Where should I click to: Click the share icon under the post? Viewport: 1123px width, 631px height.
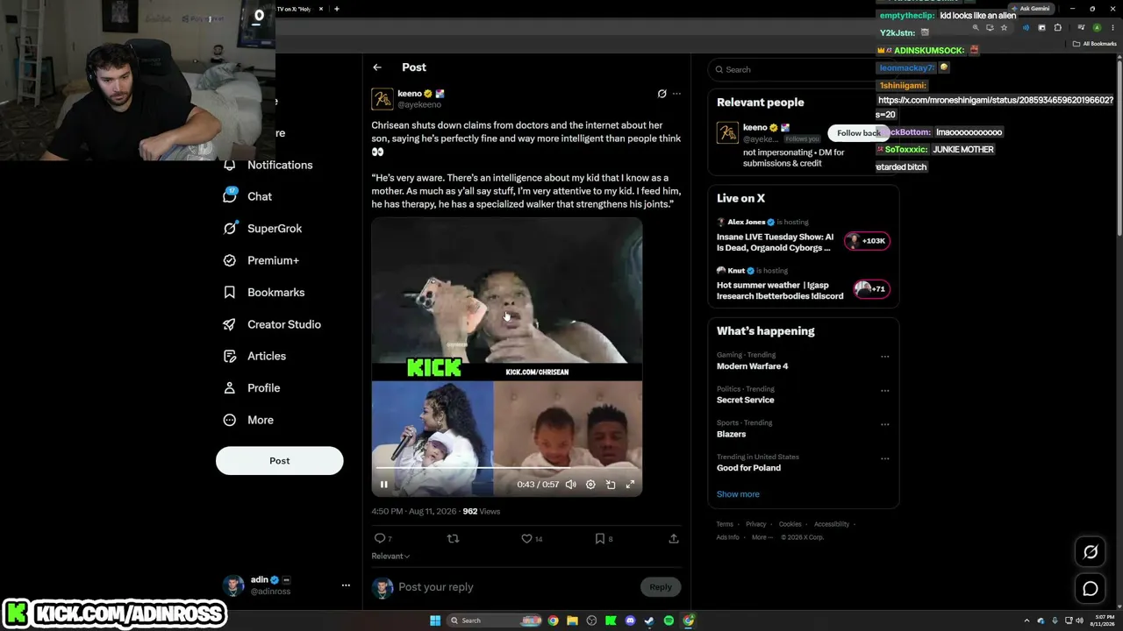tap(674, 538)
